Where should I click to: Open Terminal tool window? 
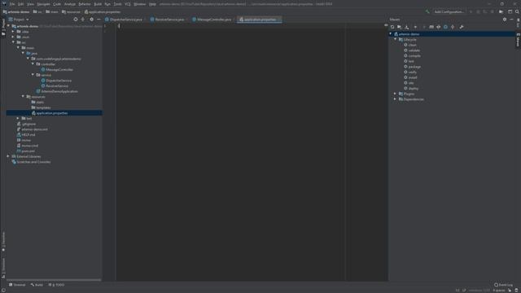(x=17, y=285)
